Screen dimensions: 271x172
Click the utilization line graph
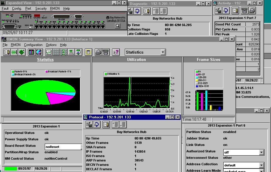point(137,93)
